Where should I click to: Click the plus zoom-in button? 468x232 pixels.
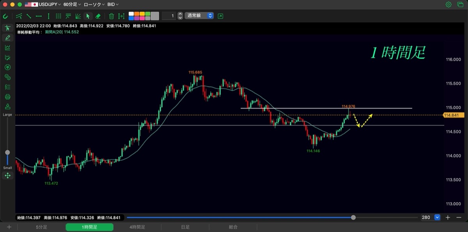click(x=448, y=218)
